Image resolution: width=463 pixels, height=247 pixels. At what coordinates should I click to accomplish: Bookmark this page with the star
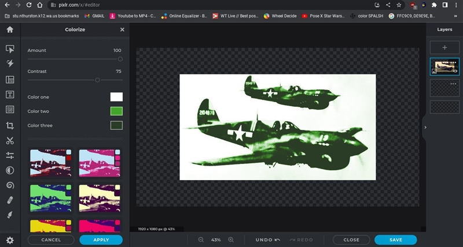click(x=399, y=5)
